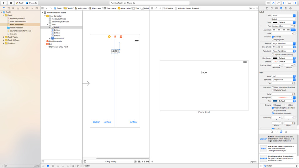This screenshot has height=168, width=299.
Task: Open the Identity inspector
Action: pyautogui.click(x=277, y=8)
